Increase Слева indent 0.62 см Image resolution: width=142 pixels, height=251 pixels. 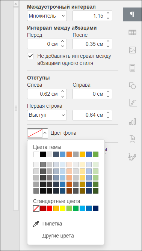[63, 92]
